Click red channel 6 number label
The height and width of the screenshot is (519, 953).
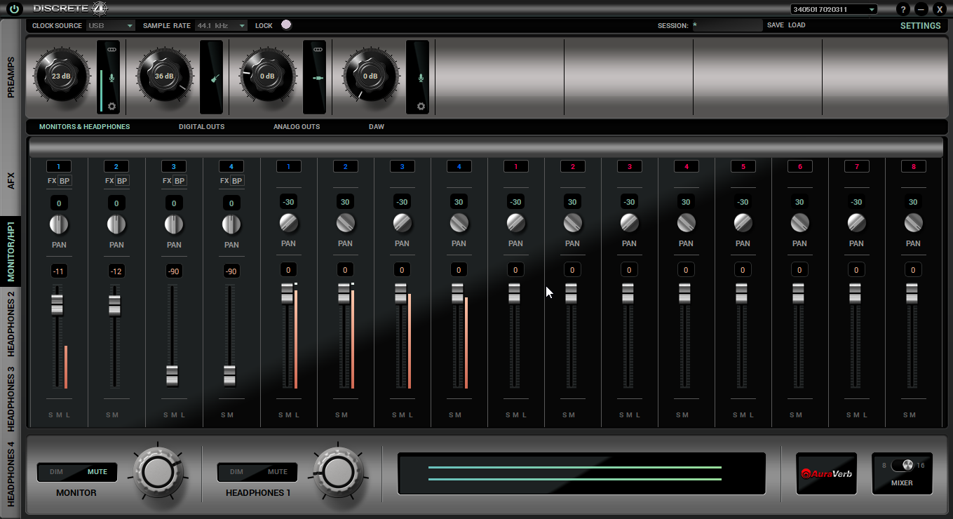tap(799, 166)
